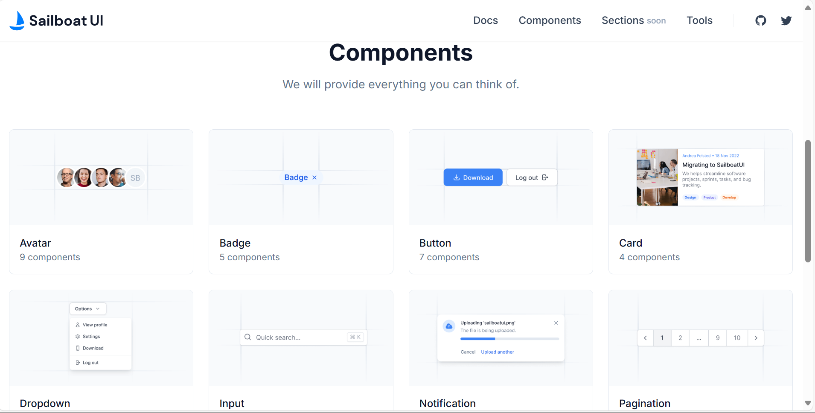Remove the Badge using its X icon
815x413 pixels.
click(314, 177)
